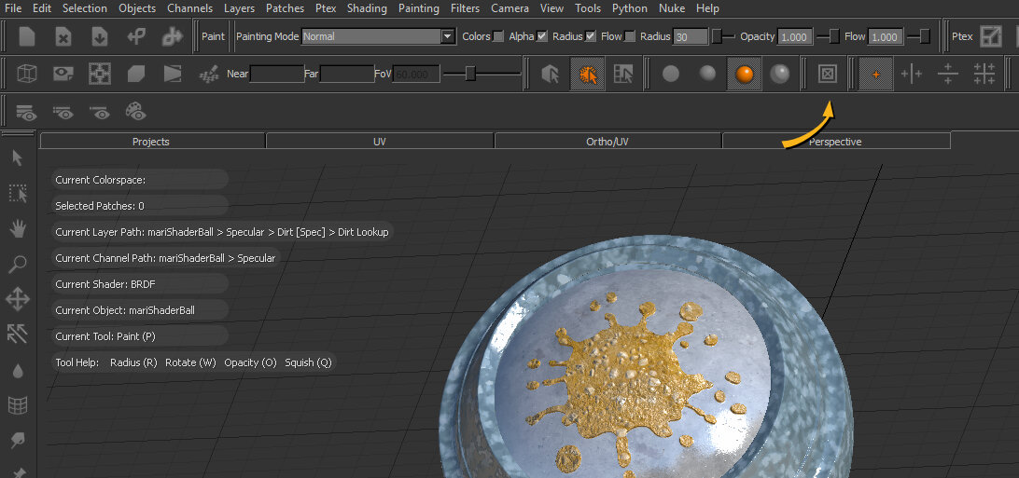Enable the Colors checkbox
Image resolution: width=1019 pixels, height=478 pixels.
pyautogui.click(x=498, y=36)
